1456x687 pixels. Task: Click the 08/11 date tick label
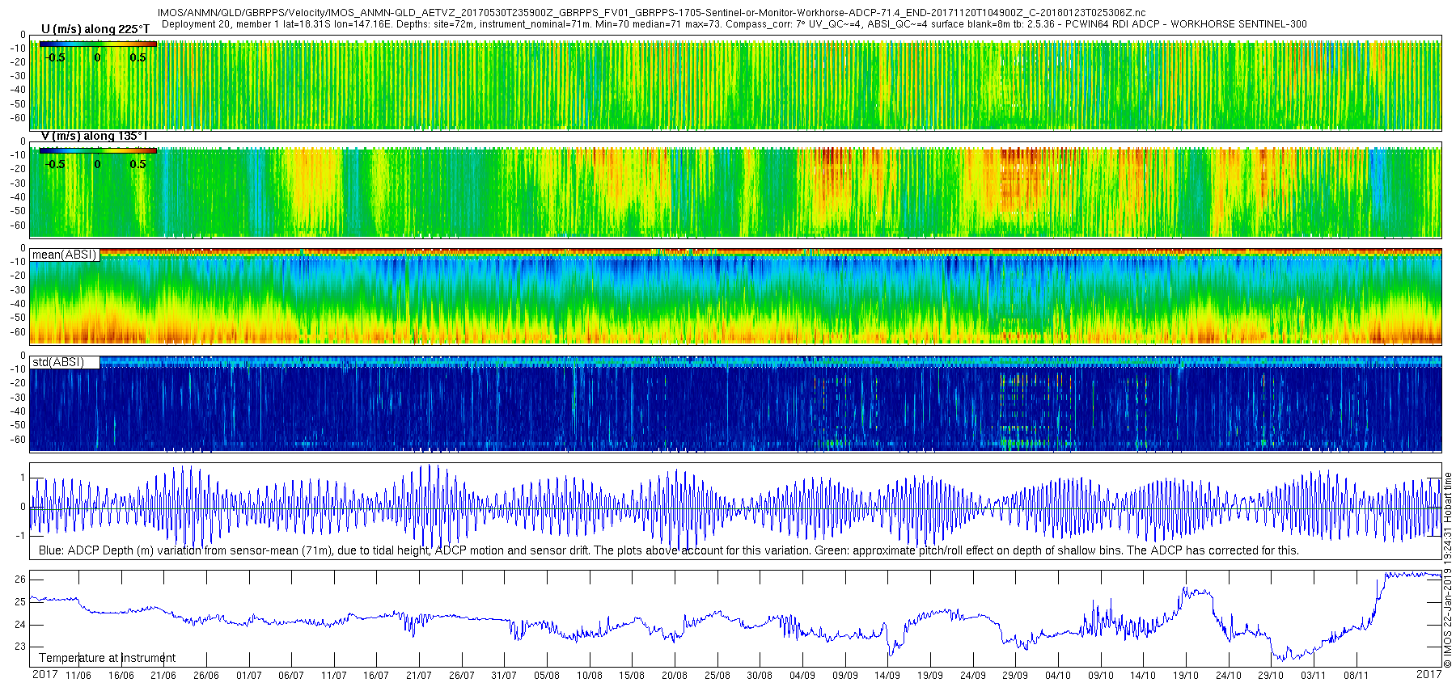click(x=1356, y=676)
